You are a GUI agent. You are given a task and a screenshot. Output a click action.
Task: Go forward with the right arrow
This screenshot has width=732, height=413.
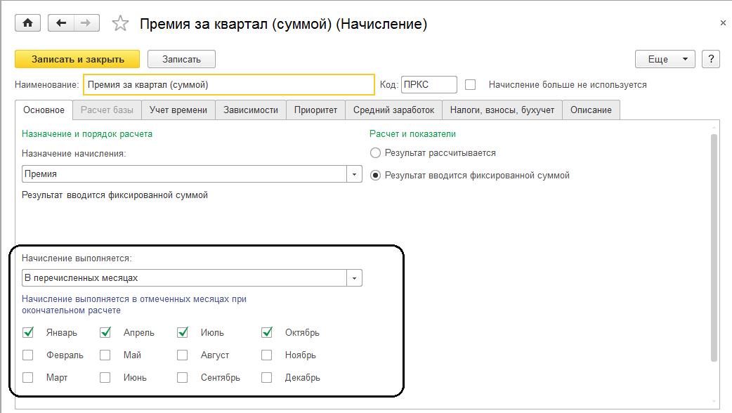(85, 23)
